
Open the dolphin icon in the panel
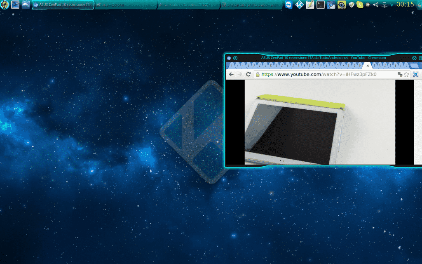pos(26,5)
